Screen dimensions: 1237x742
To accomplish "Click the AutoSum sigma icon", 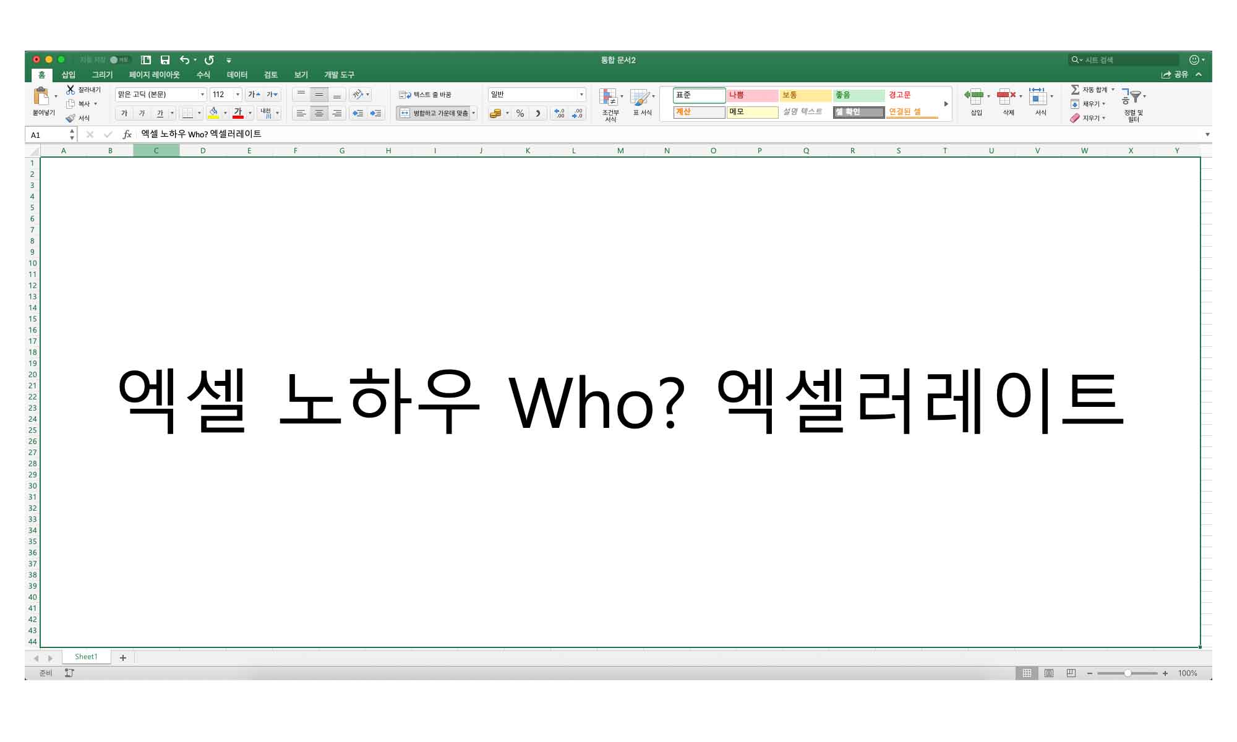I will coord(1075,90).
